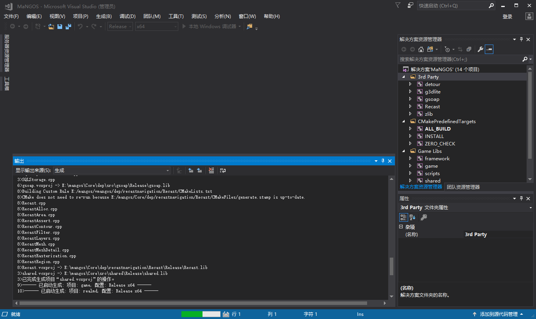Screen dimensions: 536x319
Task: Click the Open File folder icon in toolbar
Action: tap(51, 27)
